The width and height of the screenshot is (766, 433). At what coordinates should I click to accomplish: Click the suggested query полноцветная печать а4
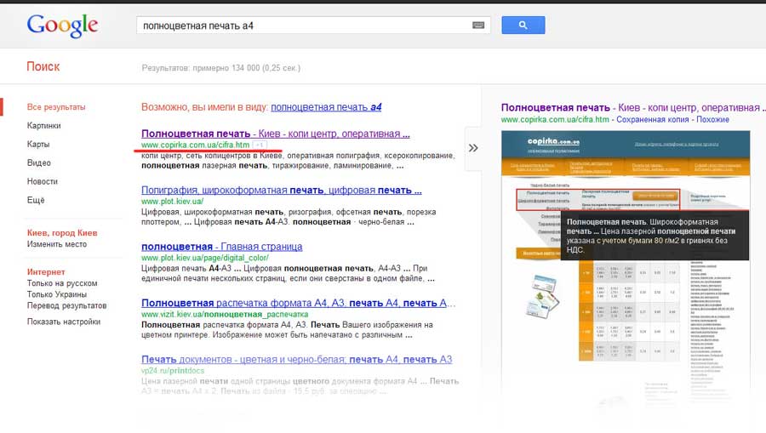click(x=326, y=107)
